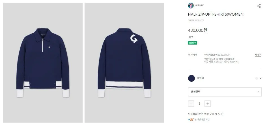Viewport: 267px width, 126px height.
Task: Click the share icon at top right
Action: tap(259, 6)
